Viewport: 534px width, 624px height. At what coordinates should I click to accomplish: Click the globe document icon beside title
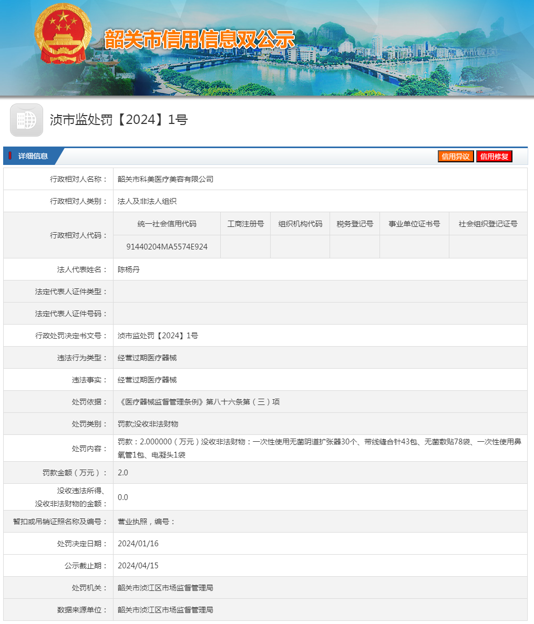coord(26,120)
